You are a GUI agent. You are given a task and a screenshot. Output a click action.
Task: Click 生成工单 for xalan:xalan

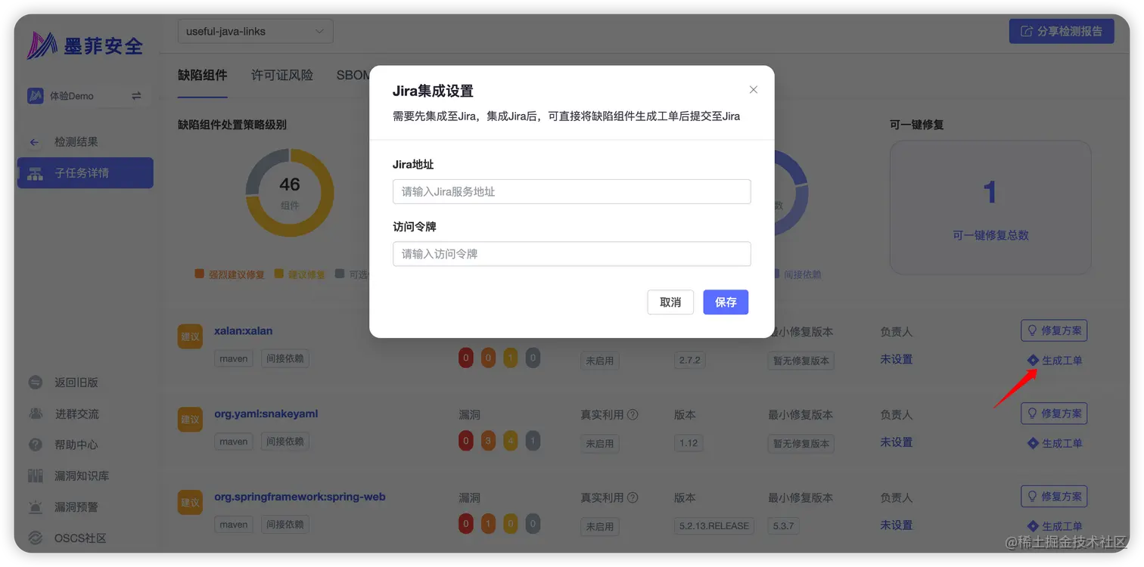click(1055, 360)
